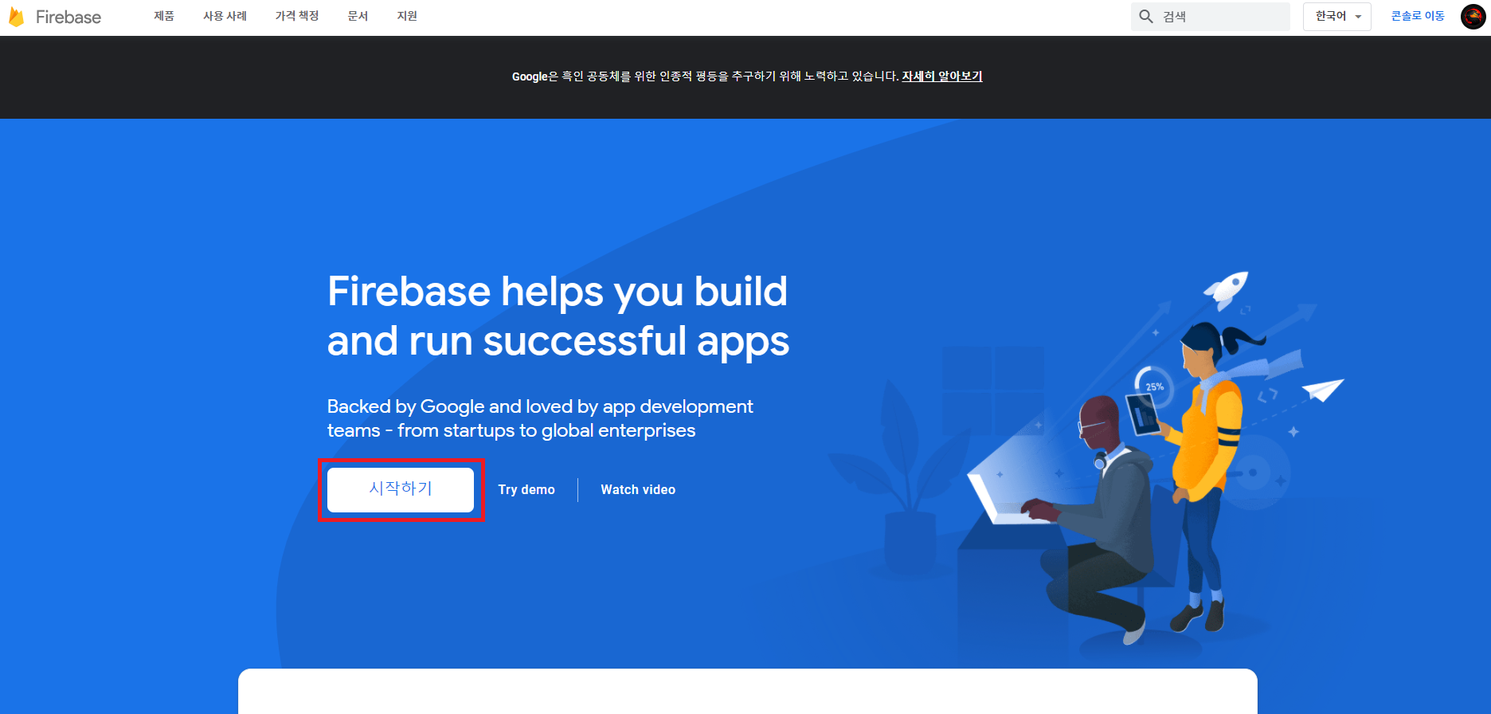Focus the 검색 search field
This screenshot has height=714, width=1491.
click(1211, 16)
